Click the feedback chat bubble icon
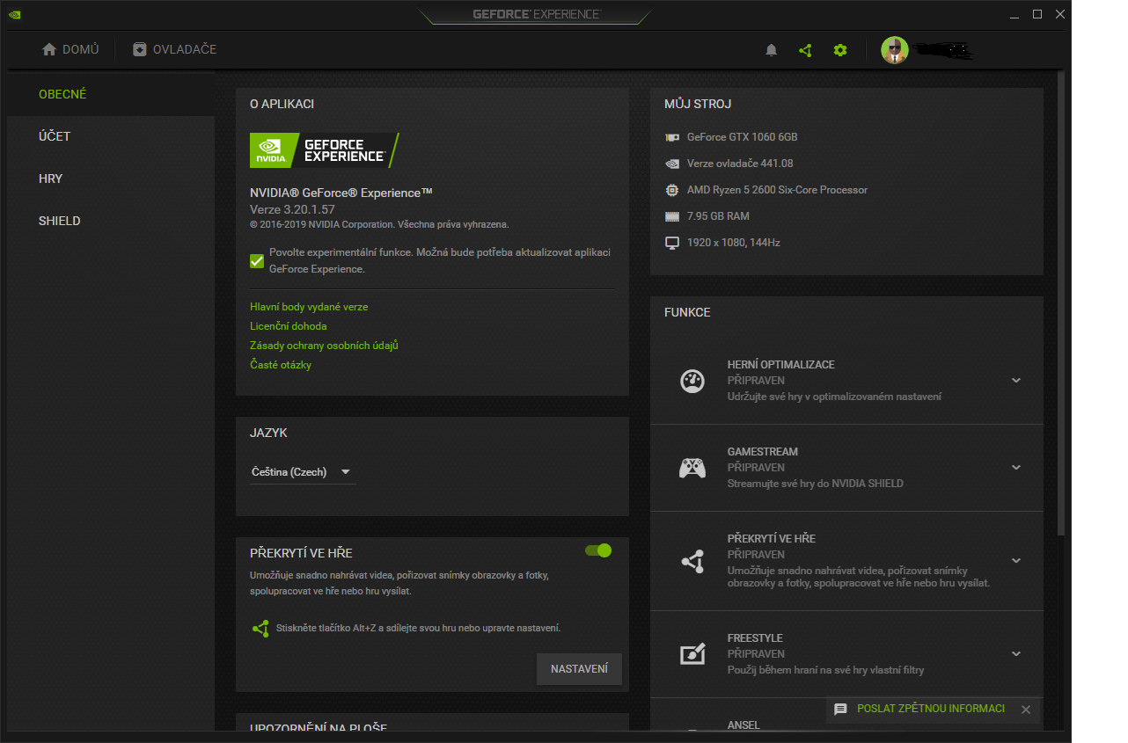 (840, 710)
